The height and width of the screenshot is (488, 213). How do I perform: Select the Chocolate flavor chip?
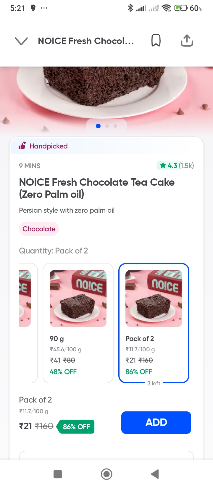pos(39,229)
